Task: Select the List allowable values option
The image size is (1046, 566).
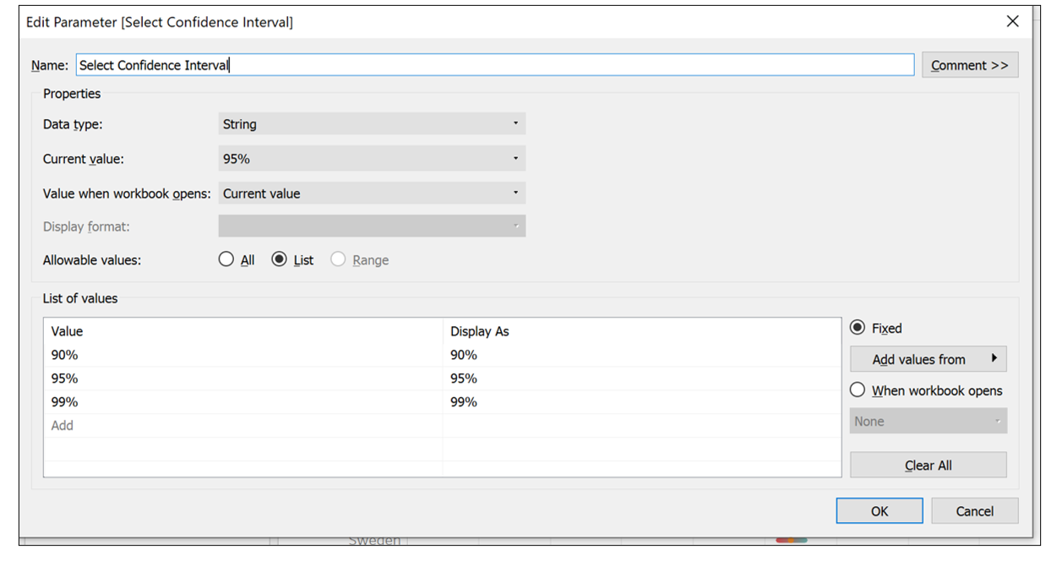Action: click(280, 260)
